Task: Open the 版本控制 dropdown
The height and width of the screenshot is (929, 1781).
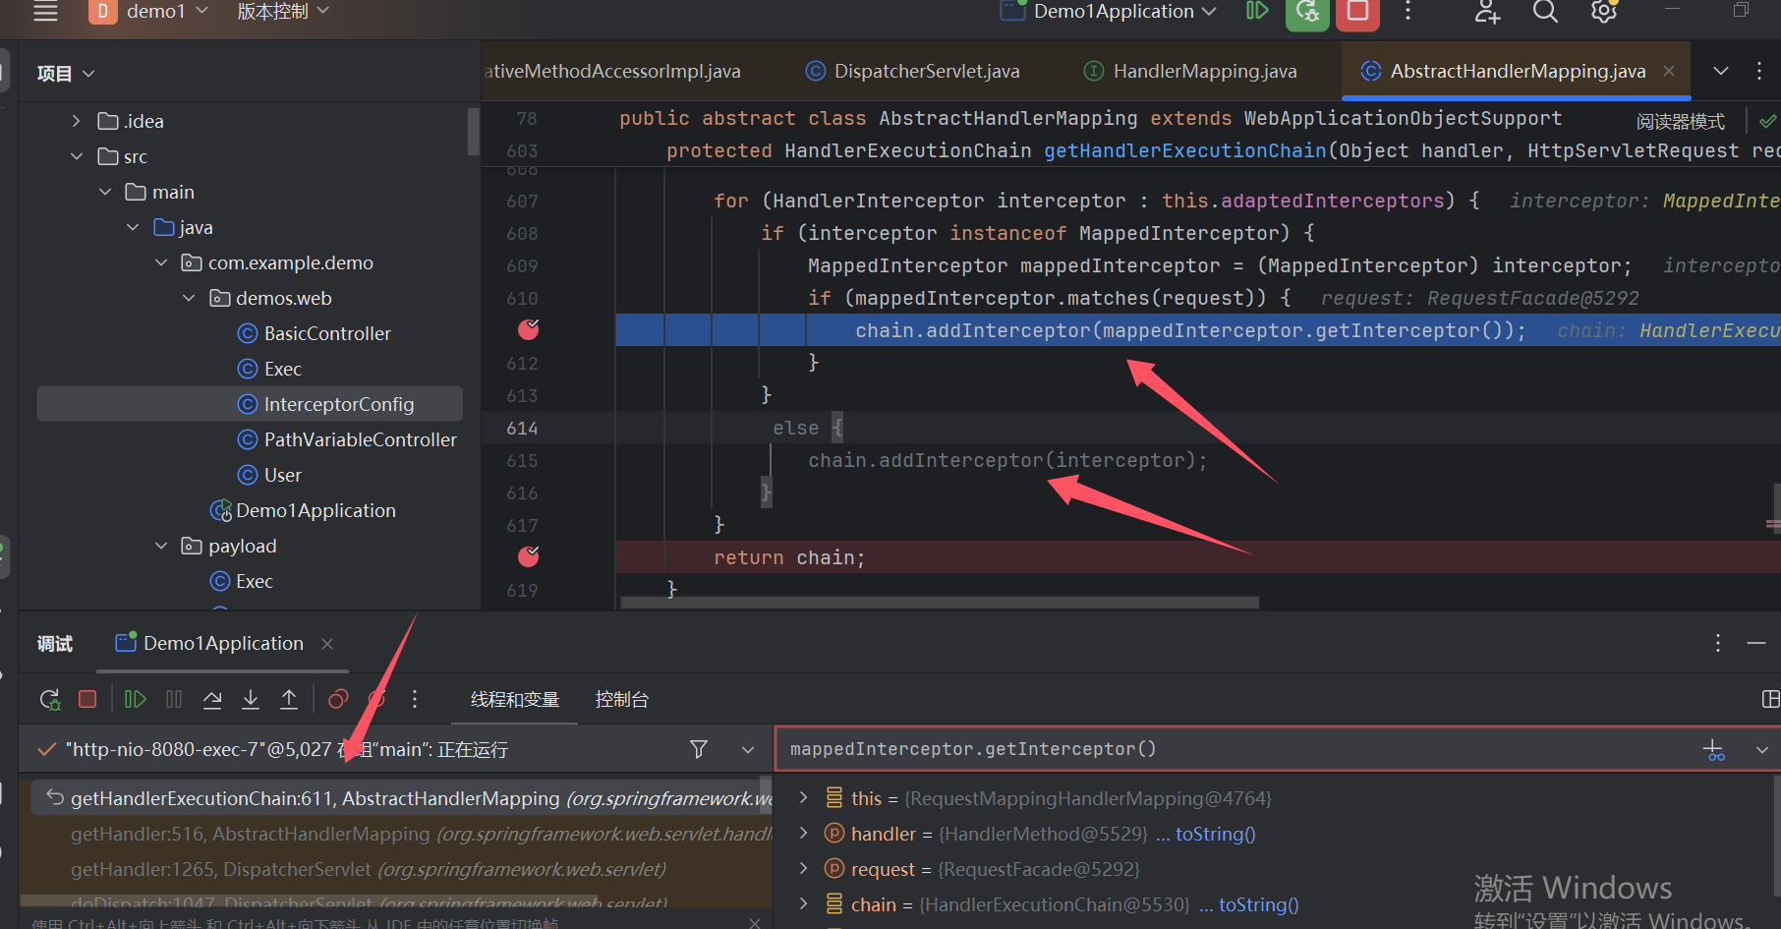Action: (x=282, y=12)
